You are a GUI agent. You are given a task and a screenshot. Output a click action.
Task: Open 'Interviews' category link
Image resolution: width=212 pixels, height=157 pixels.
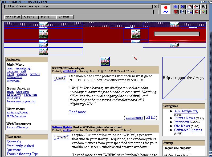tap(182, 122)
